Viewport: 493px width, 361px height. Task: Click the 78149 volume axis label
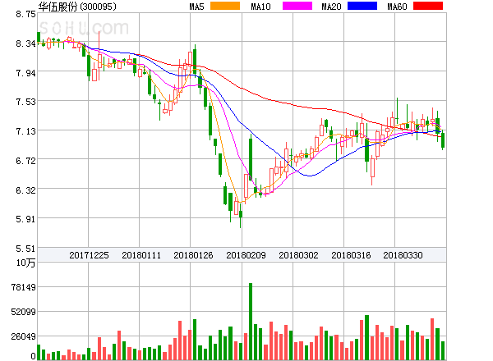click(24, 287)
